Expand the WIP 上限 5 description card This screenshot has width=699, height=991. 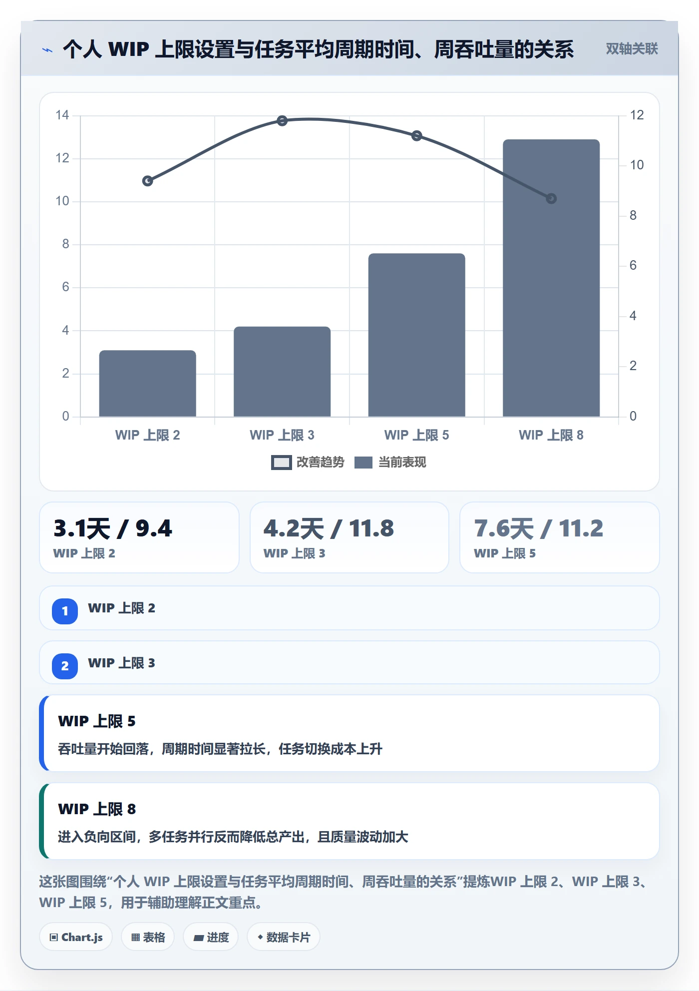(x=349, y=733)
